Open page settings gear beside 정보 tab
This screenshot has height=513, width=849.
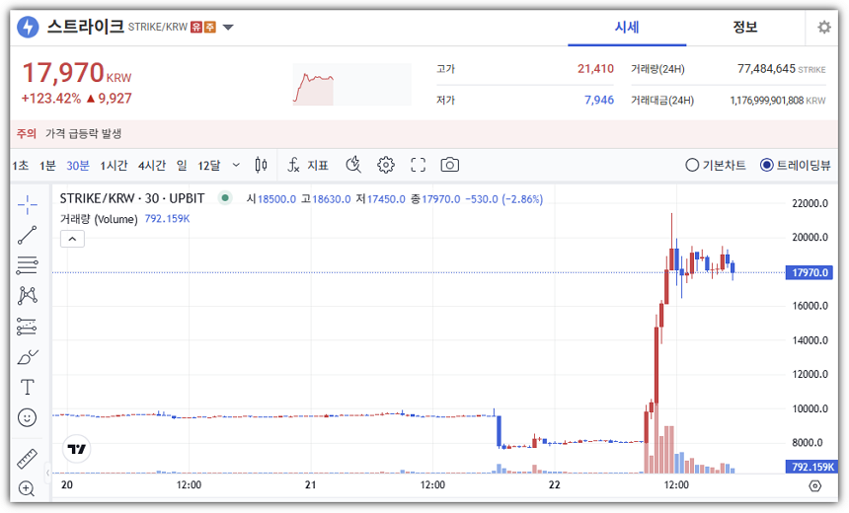pos(824,27)
